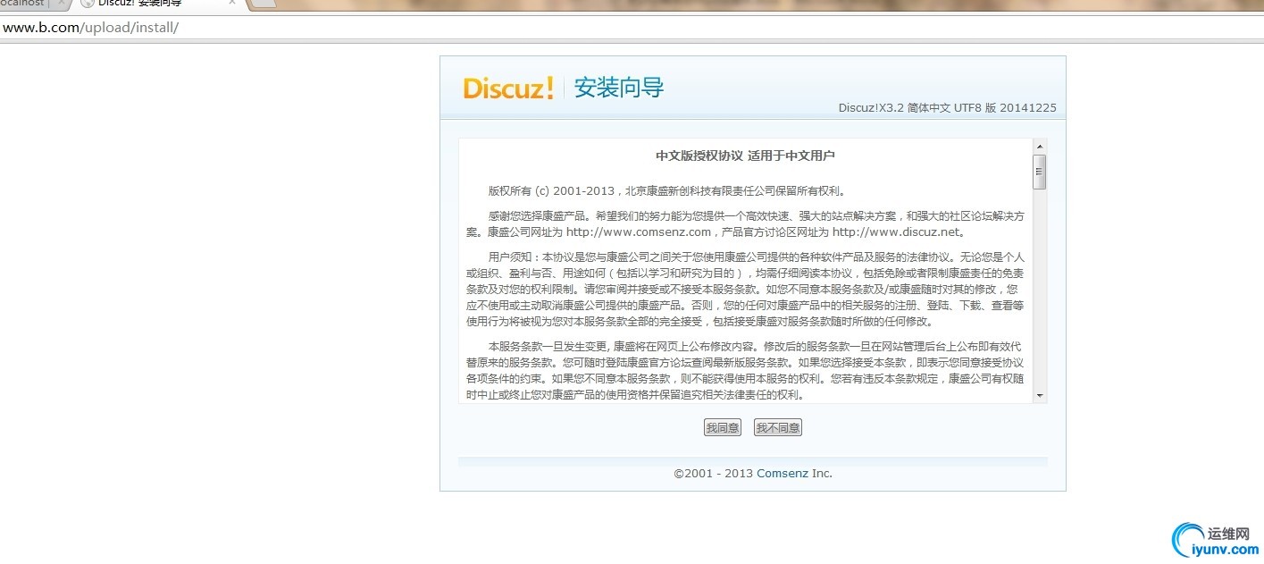The image size is (1264, 564).
Task: Click the http://www.comsenz.com URL text
Action: pyautogui.click(x=639, y=232)
